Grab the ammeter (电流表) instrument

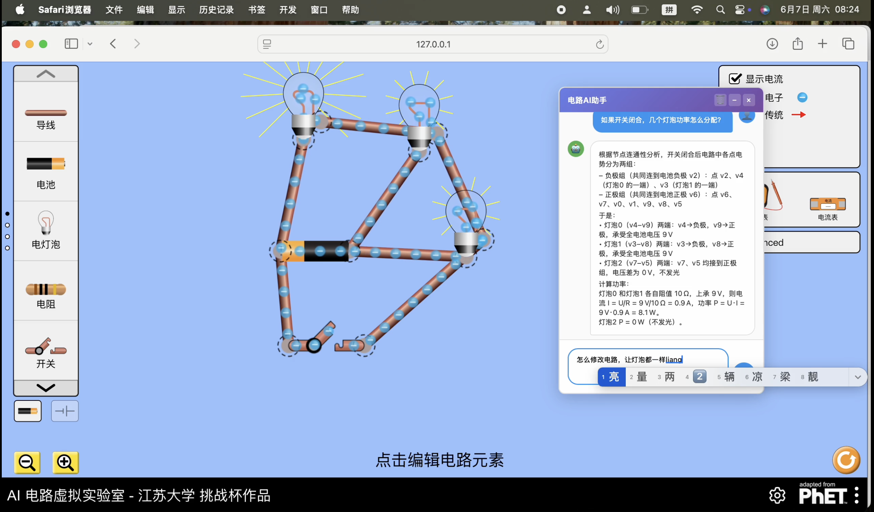click(827, 204)
